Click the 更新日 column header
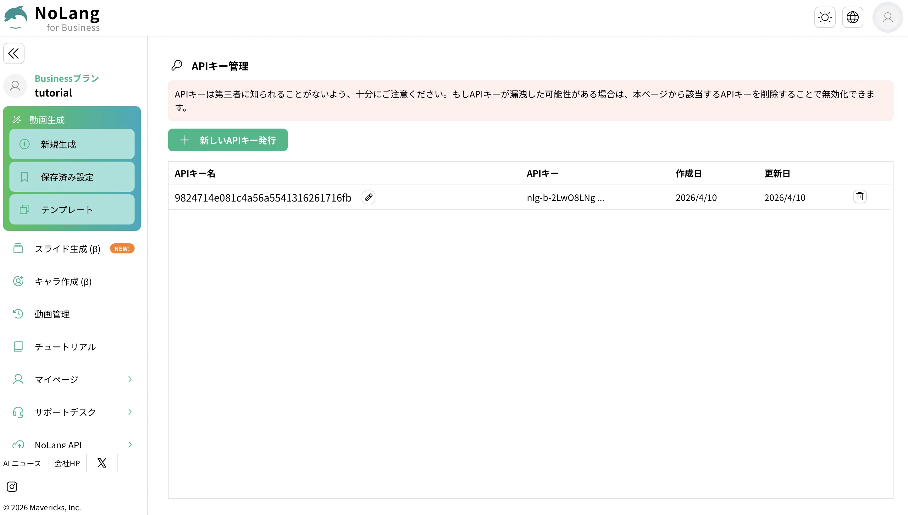This screenshot has height=515, width=908. [777, 174]
